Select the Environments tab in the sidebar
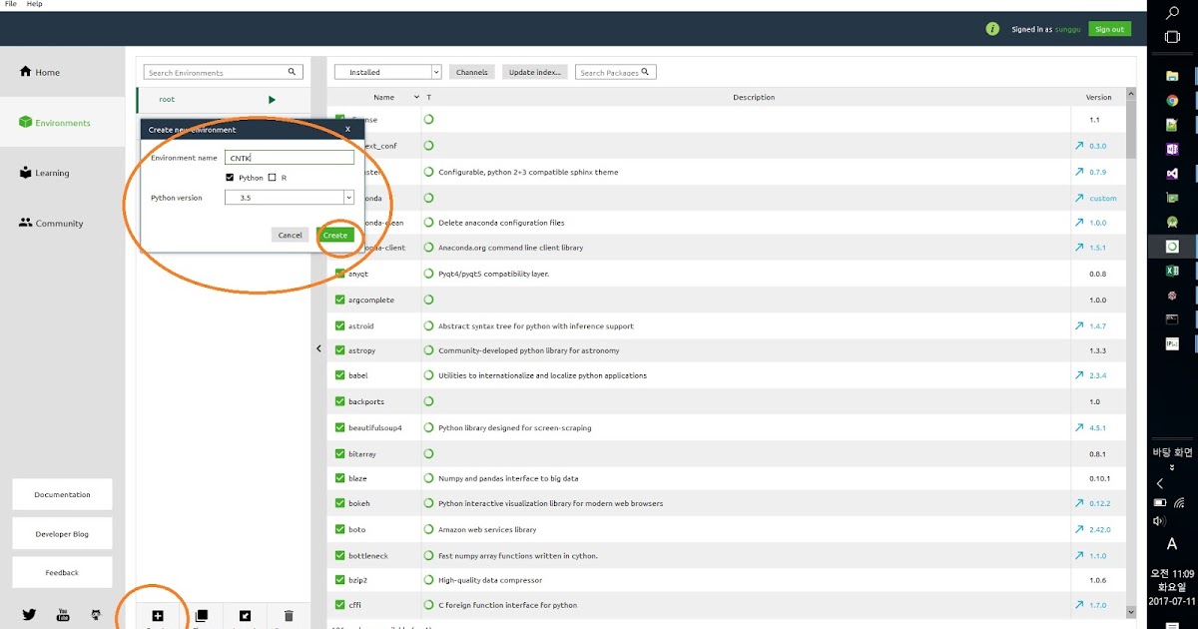Screen dimensions: 1198x629 62,123
